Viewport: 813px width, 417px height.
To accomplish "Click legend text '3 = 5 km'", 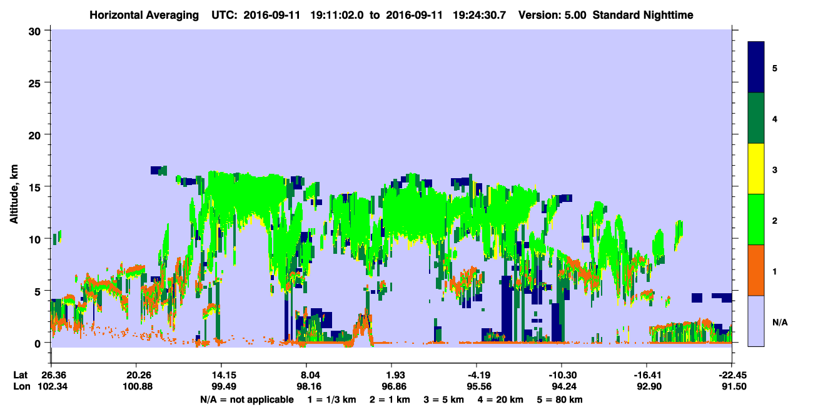I will click(445, 399).
